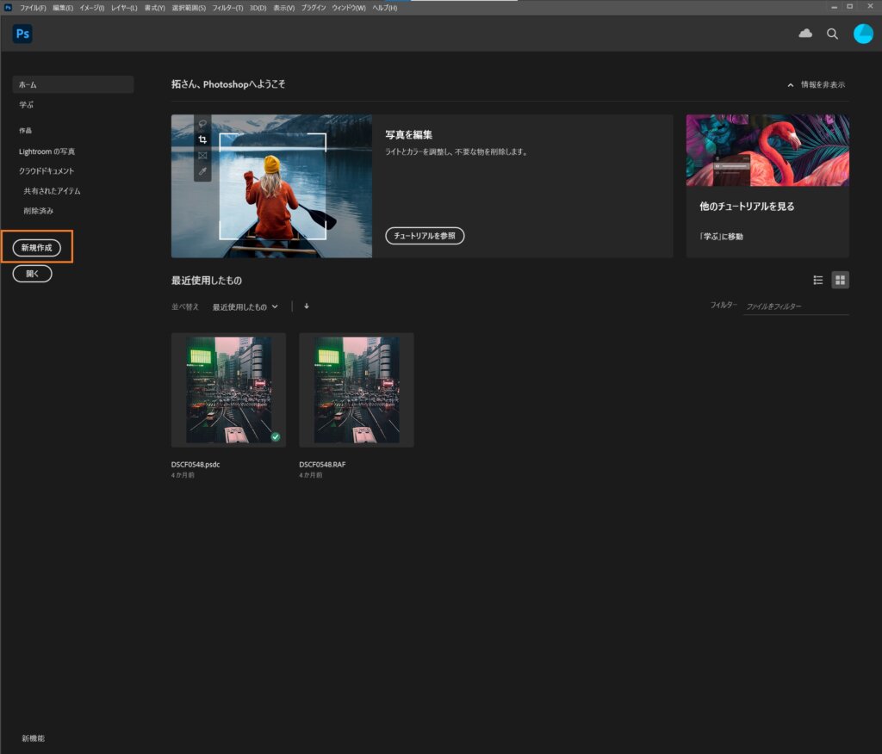Click the Photoshop Ps logo icon
The height and width of the screenshot is (754, 882).
(x=22, y=34)
